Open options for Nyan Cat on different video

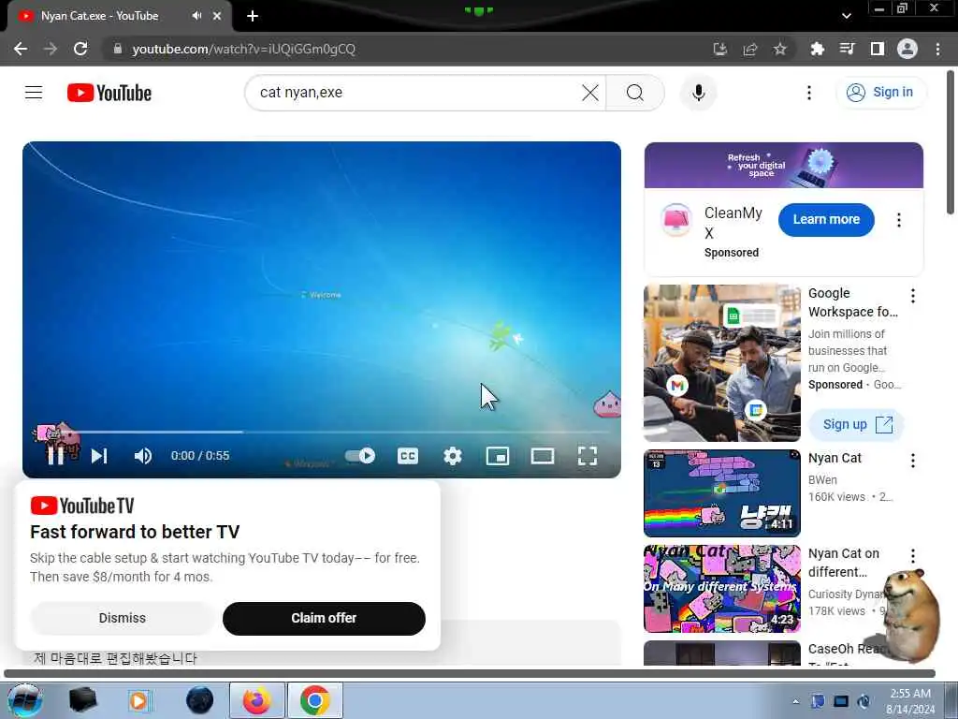913,556
